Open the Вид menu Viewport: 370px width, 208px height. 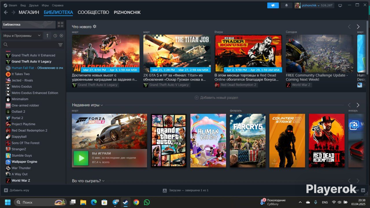tap(23, 5)
